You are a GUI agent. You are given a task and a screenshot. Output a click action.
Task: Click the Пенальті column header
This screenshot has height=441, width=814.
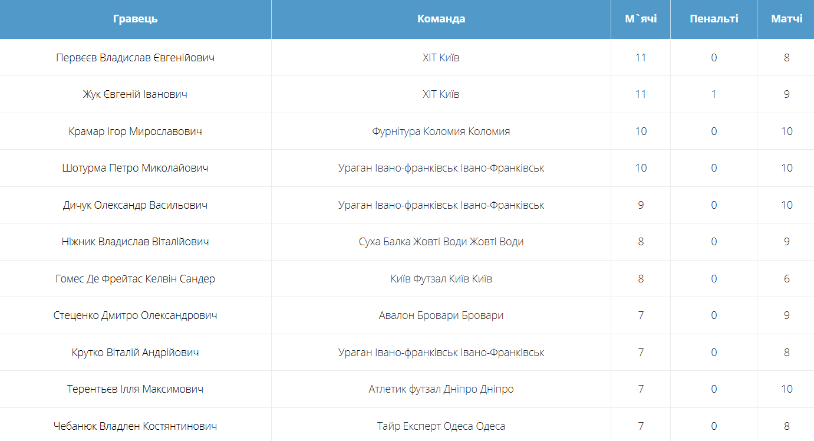coord(714,19)
